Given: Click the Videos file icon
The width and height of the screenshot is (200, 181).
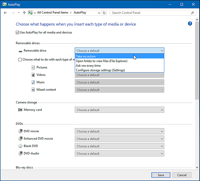Looking at the screenshot, I should click(33, 75).
